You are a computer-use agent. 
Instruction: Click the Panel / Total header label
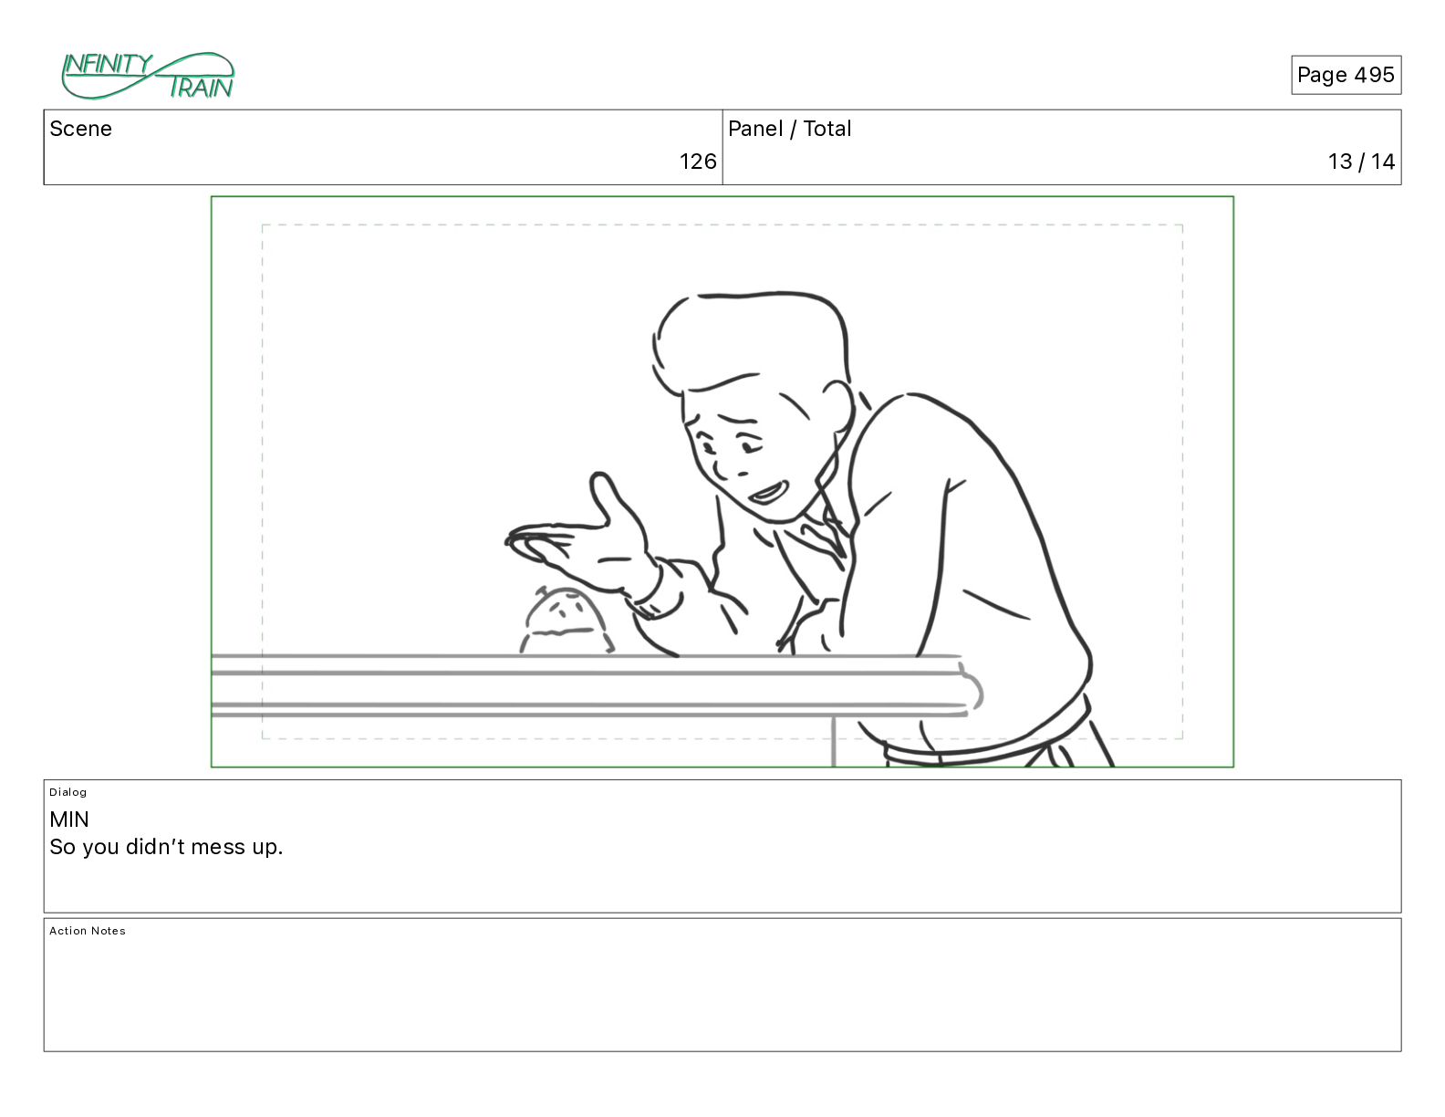(x=790, y=129)
